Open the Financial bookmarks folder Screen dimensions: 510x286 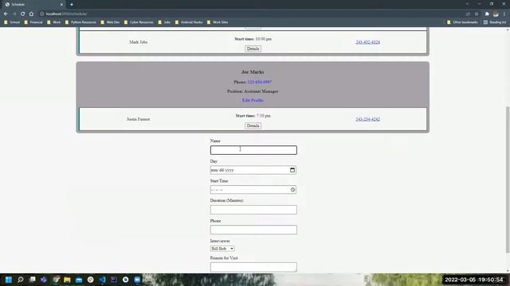pos(33,22)
